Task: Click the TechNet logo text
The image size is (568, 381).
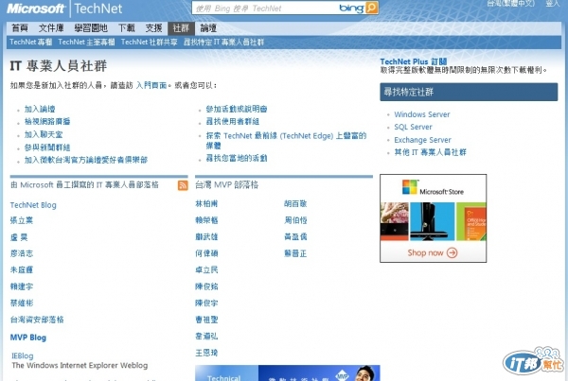Action: pyautogui.click(x=98, y=9)
